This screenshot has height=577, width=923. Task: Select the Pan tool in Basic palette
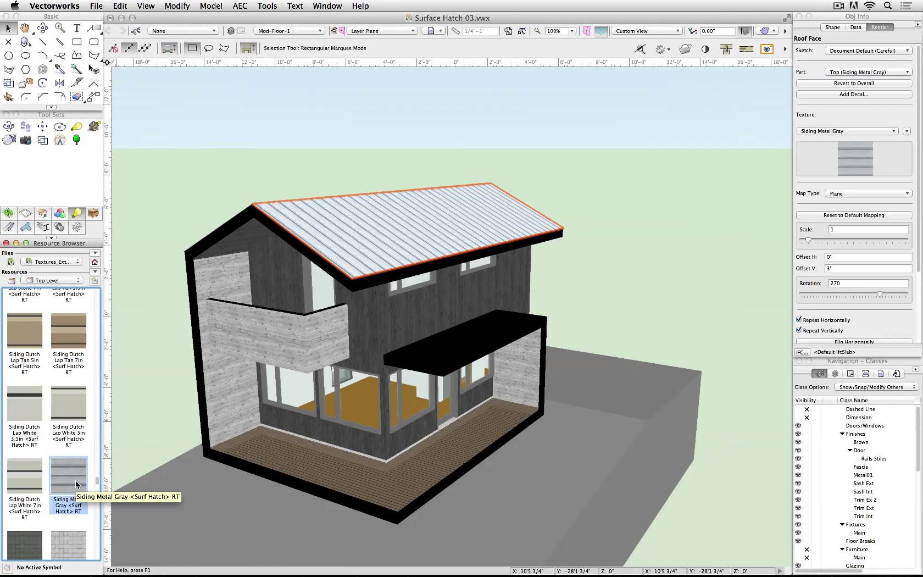tap(25, 28)
